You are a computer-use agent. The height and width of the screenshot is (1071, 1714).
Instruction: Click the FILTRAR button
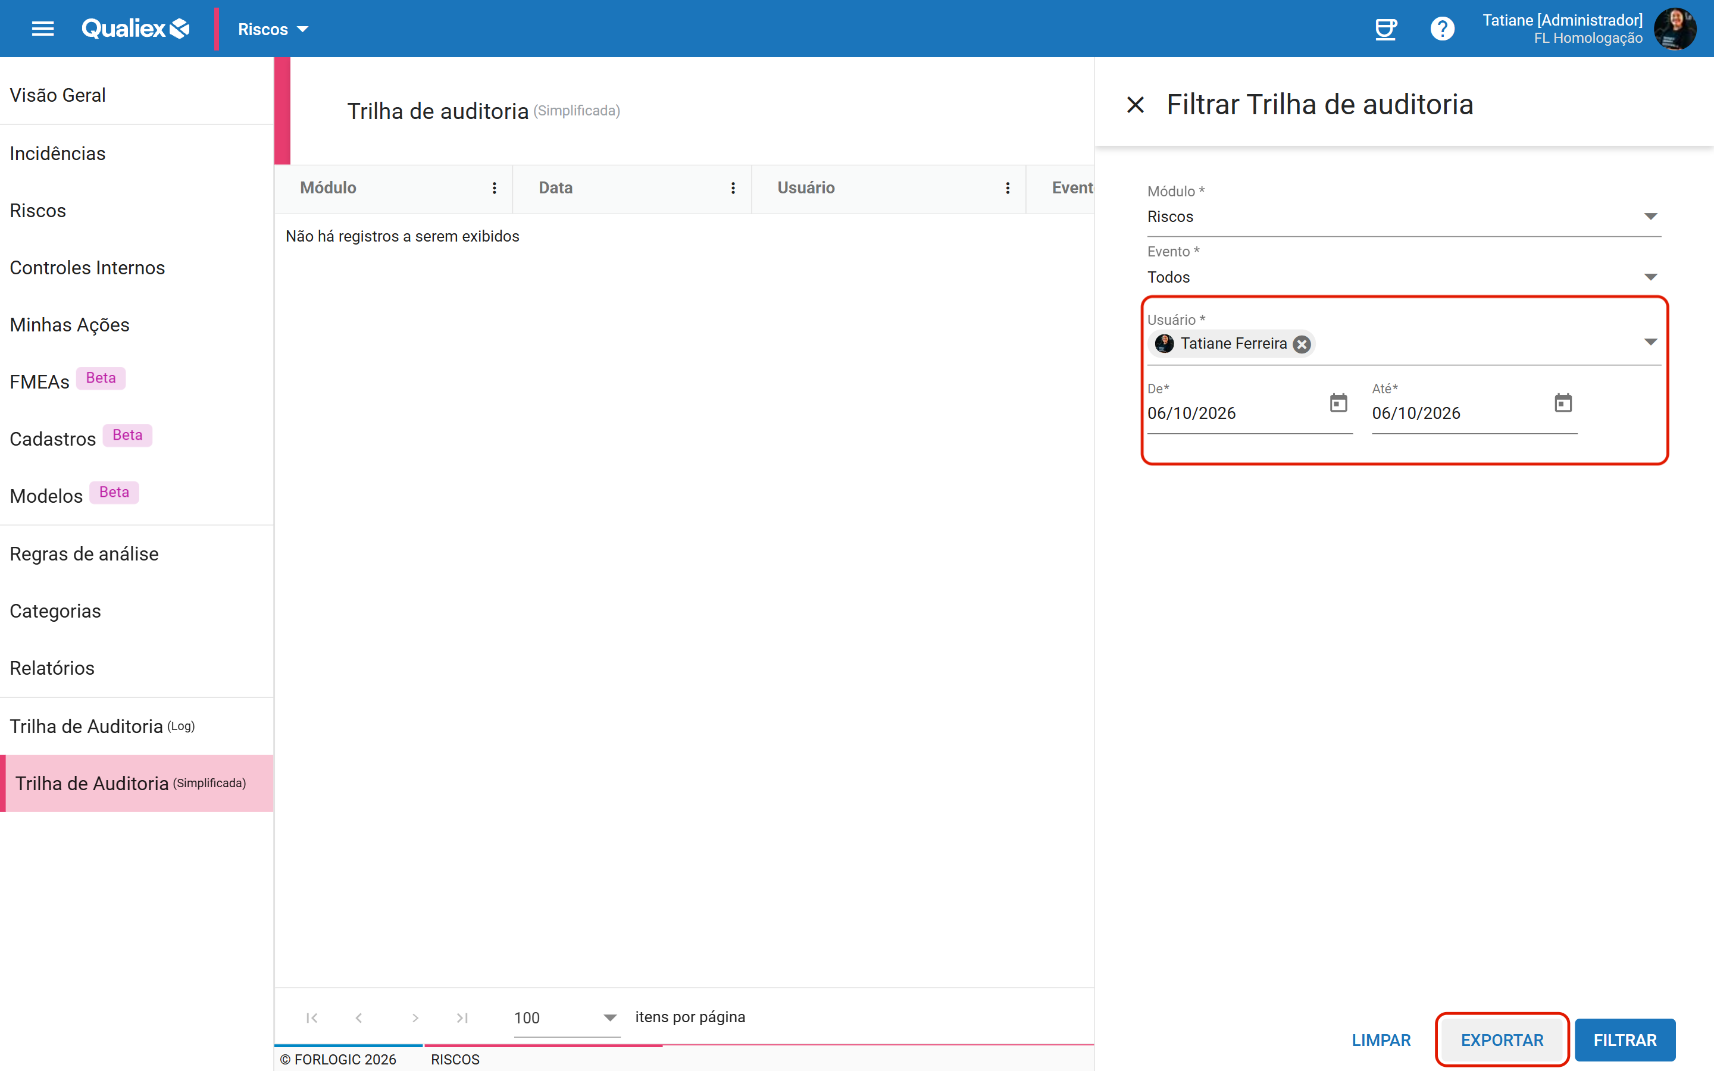tap(1625, 1041)
